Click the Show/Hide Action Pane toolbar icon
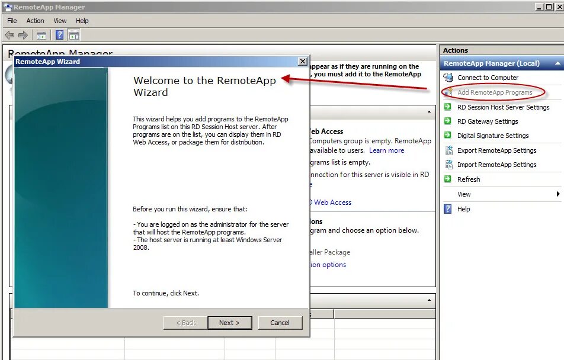This screenshot has width=564, height=360. (74, 35)
